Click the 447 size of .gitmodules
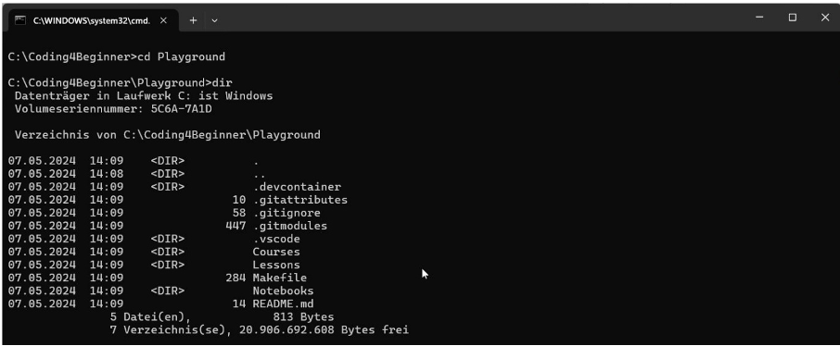 pos(235,226)
